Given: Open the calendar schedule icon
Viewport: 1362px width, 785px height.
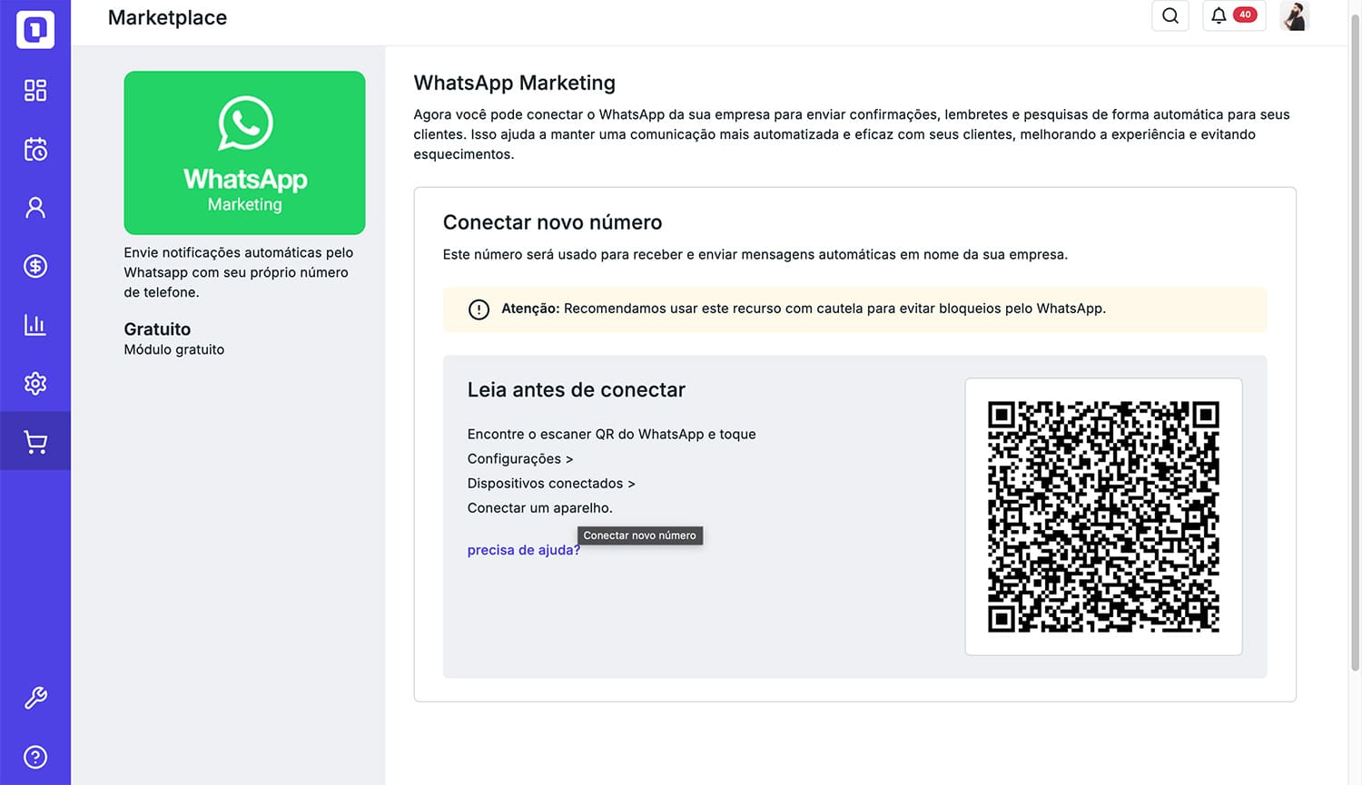Looking at the screenshot, I should [35, 149].
